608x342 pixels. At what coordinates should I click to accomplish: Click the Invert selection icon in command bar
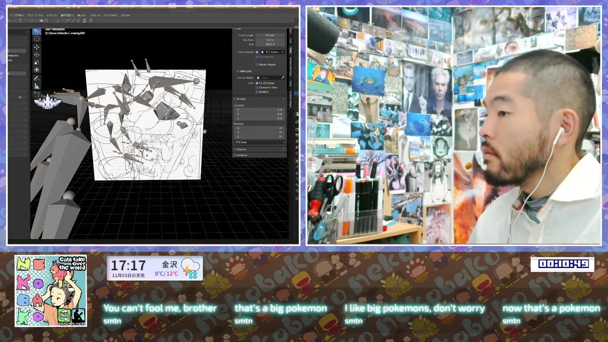point(57,20)
